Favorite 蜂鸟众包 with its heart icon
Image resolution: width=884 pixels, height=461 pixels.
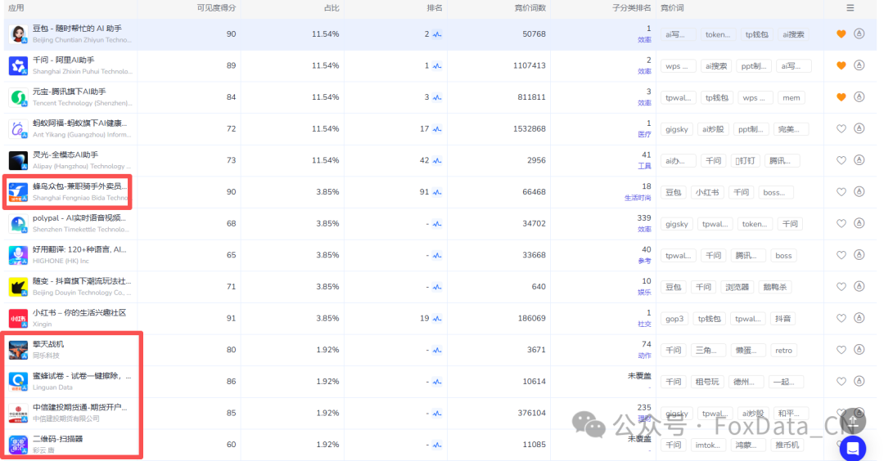(841, 192)
